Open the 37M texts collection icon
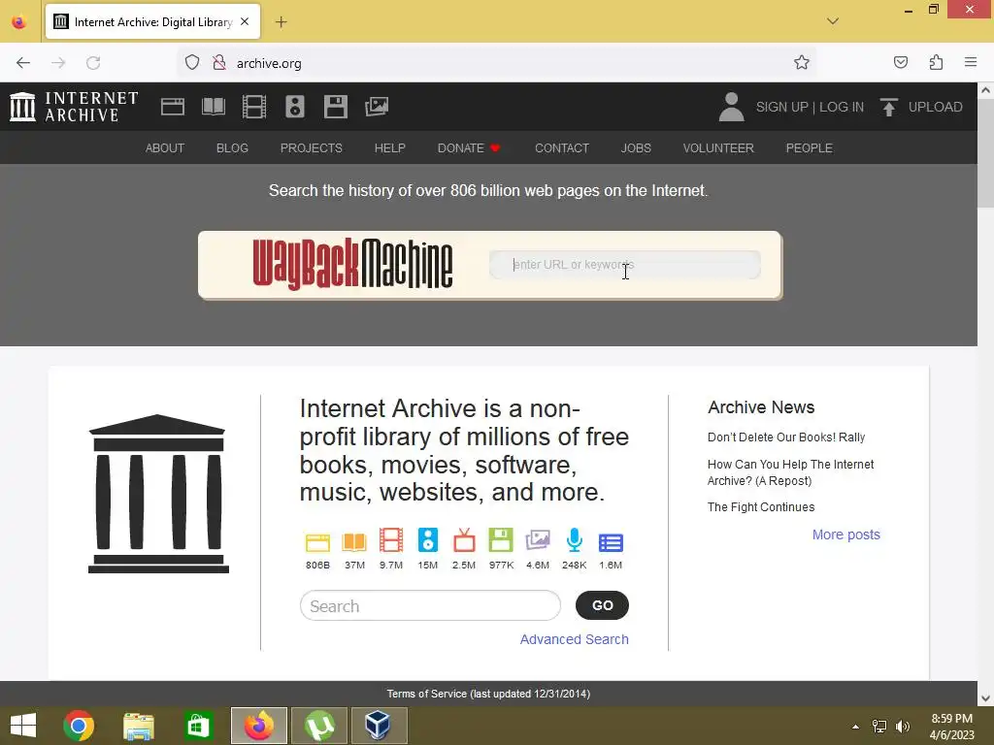994x745 pixels. click(x=354, y=542)
